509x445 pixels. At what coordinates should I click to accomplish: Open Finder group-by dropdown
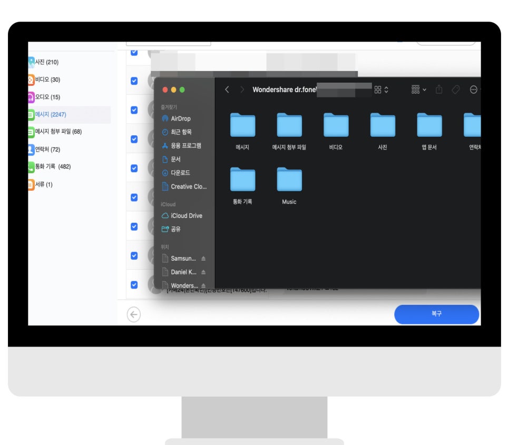pyautogui.click(x=419, y=90)
